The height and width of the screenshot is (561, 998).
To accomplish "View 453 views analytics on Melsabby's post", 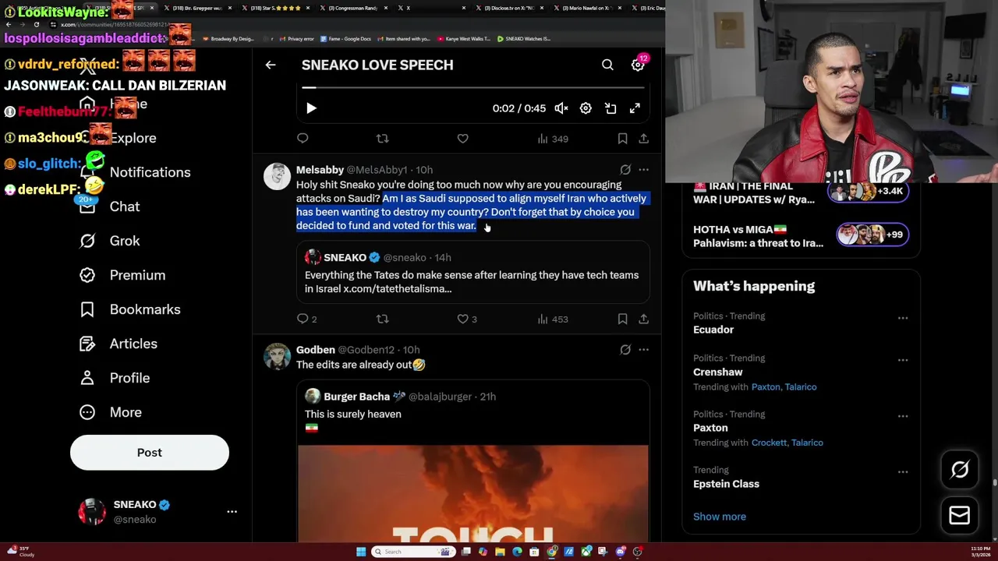I will [553, 319].
